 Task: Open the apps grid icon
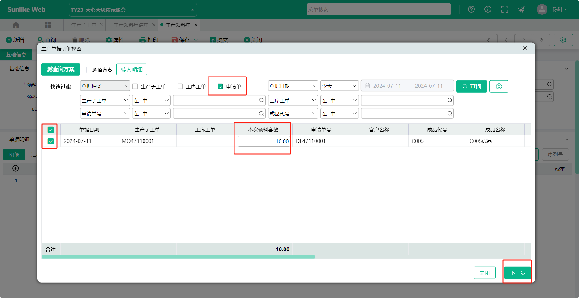point(48,25)
